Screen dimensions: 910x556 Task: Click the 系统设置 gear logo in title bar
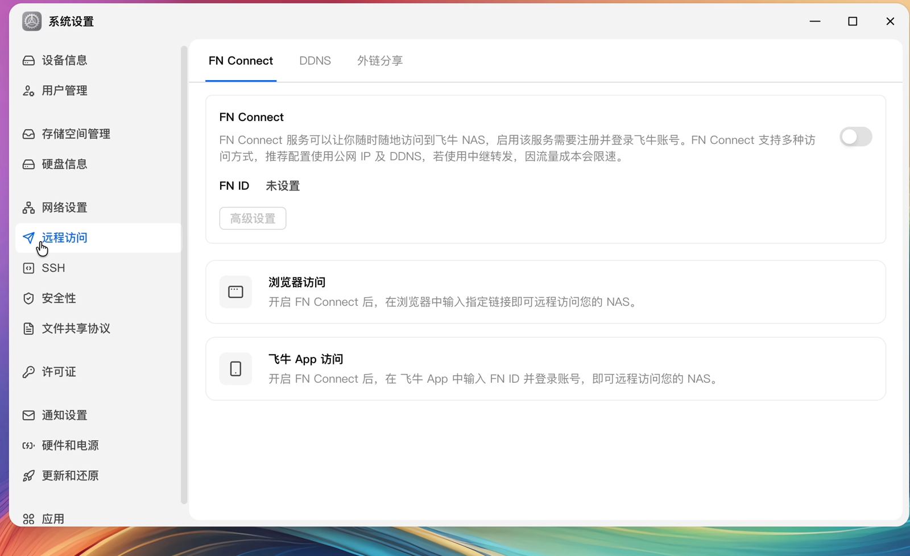[32, 21]
